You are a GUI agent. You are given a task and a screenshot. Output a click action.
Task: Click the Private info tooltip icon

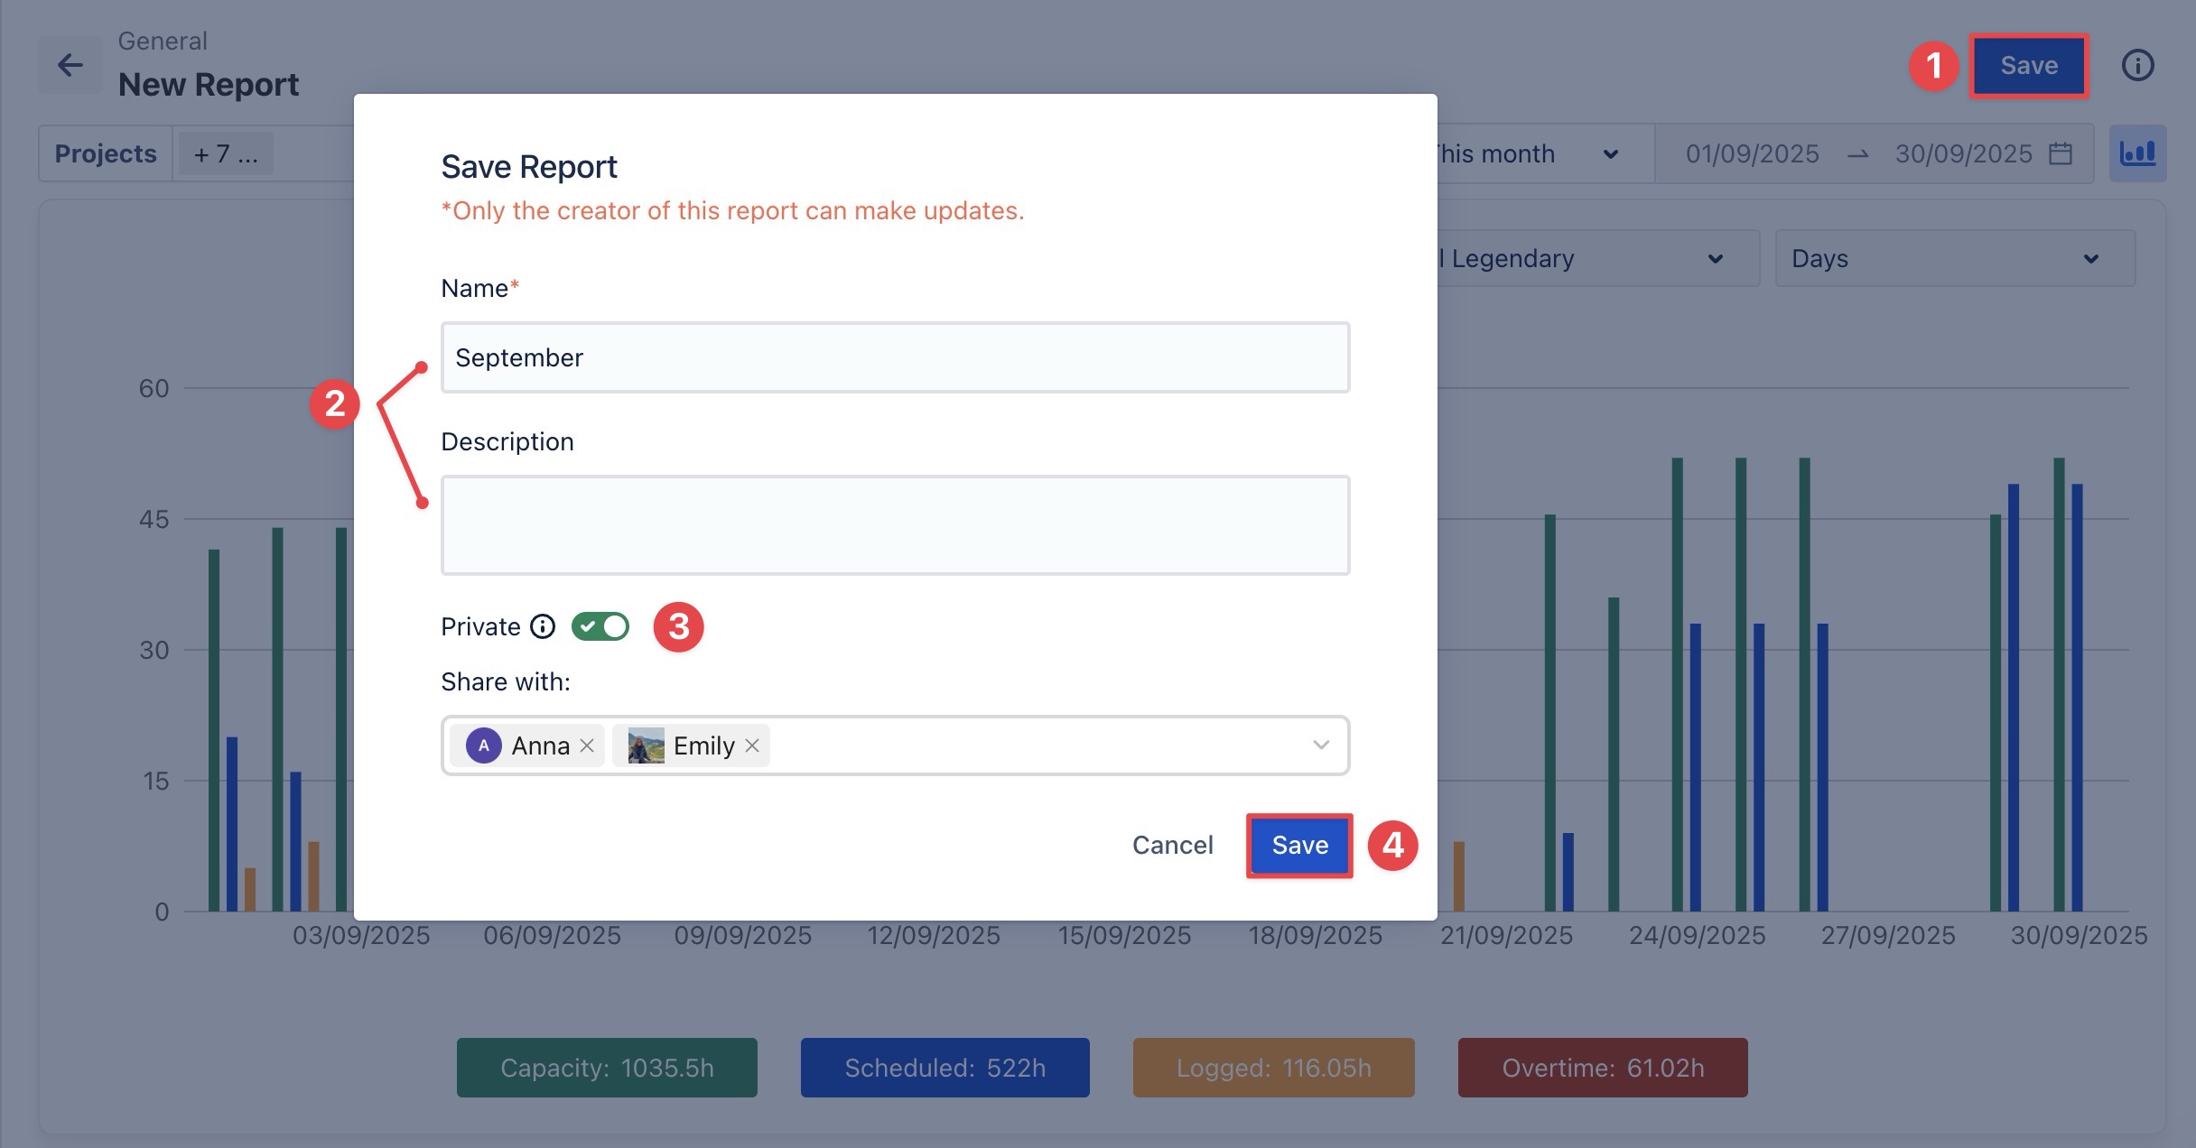[x=543, y=626]
